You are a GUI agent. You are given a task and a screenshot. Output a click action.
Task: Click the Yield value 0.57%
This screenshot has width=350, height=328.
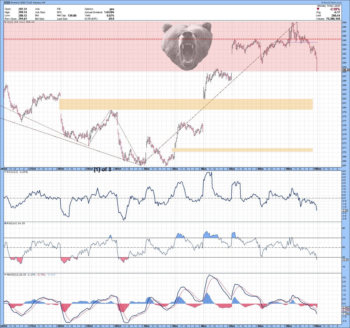pos(111,16)
